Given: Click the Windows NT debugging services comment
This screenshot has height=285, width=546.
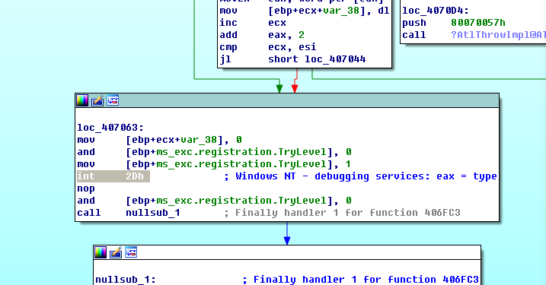Looking at the screenshot, I should point(360,176).
